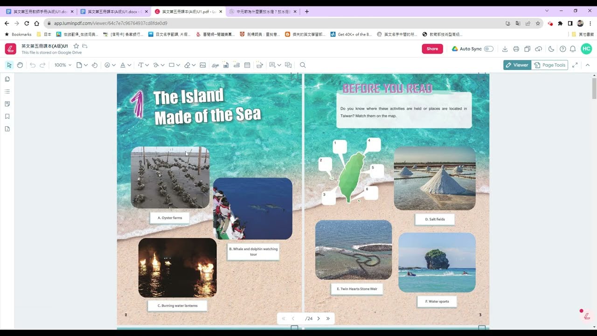597x336 pixels.
Task: Star the document next to title
Action: [x=76, y=46]
